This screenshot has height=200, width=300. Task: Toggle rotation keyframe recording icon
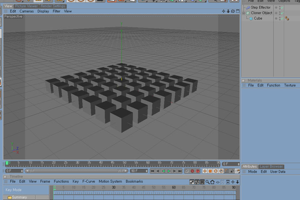click(x=216, y=171)
